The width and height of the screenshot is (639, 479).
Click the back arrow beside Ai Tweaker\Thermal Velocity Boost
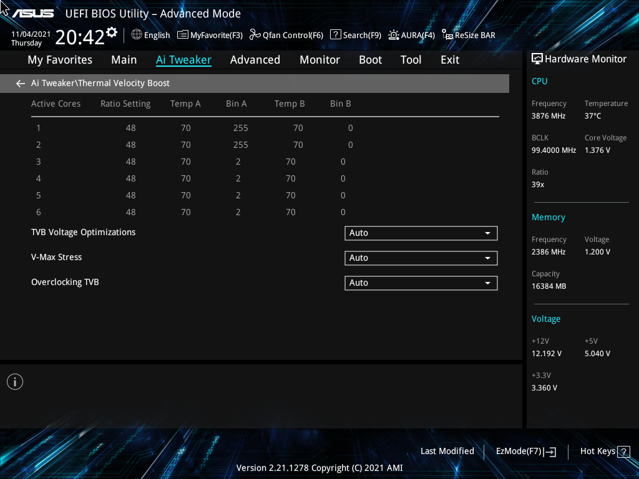pos(21,84)
